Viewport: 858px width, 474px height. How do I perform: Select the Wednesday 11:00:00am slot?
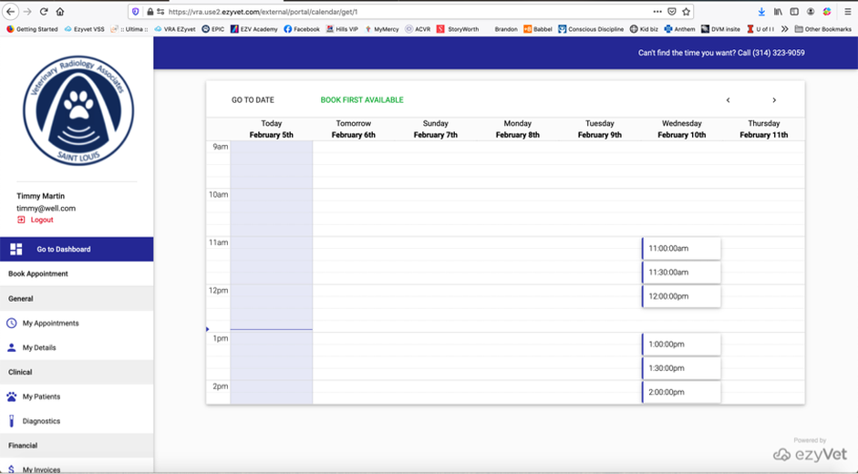[681, 248]
